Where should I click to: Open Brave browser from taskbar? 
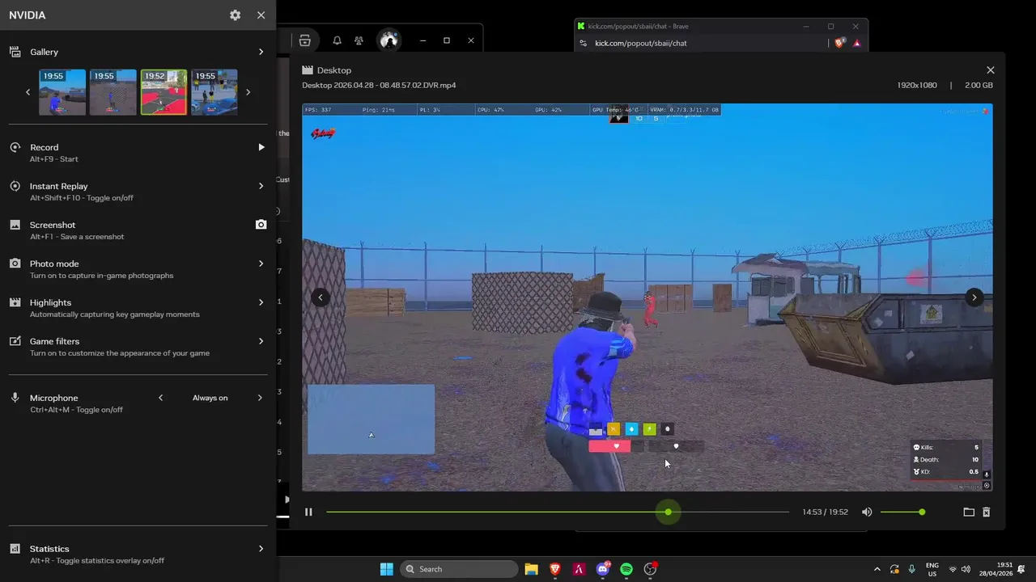pos(555,569)
